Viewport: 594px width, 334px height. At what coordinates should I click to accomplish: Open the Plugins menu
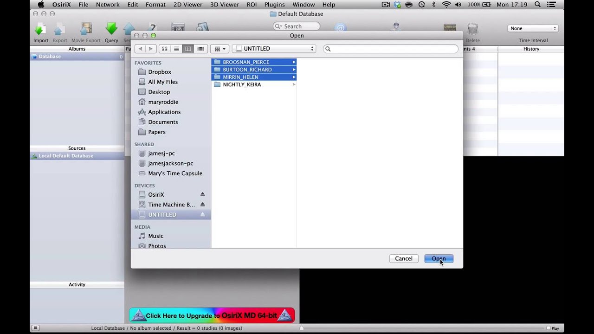(275, 5)
